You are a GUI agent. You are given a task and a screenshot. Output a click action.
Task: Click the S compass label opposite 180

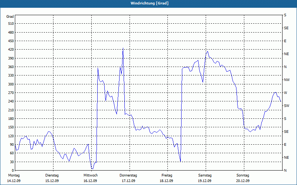[x=285, y=119]
